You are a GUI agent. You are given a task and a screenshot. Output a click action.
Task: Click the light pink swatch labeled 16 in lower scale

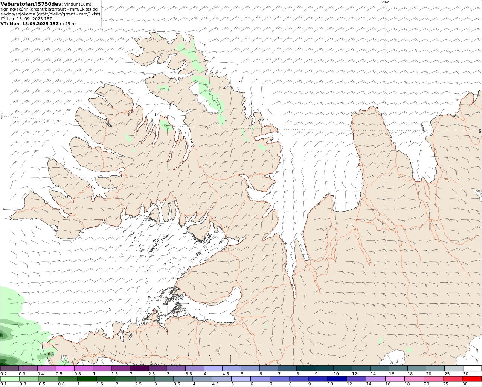click(x=395, y=379)
